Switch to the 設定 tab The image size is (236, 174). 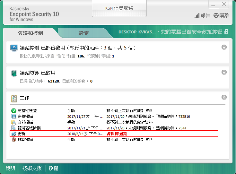[84, 33]
